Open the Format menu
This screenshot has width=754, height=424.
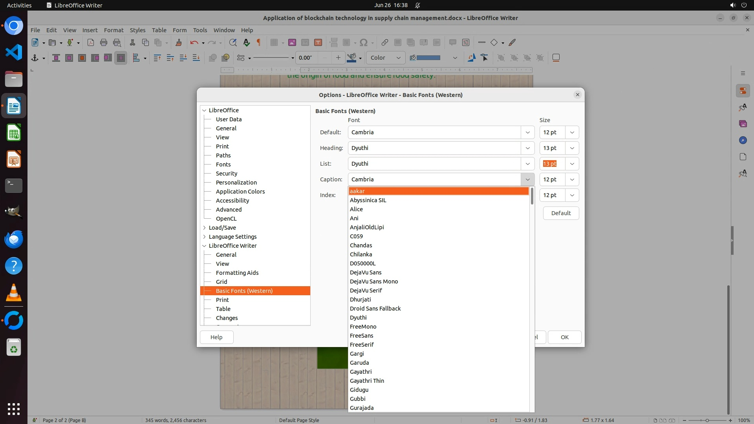point(113,30)
